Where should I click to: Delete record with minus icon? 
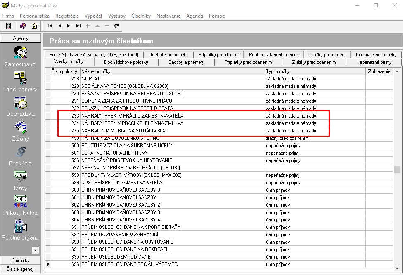(x=107, y=26)
